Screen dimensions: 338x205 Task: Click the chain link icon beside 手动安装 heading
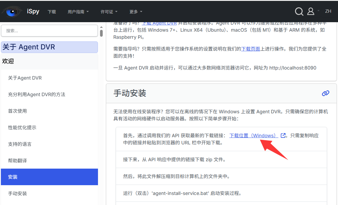point(326,93)
